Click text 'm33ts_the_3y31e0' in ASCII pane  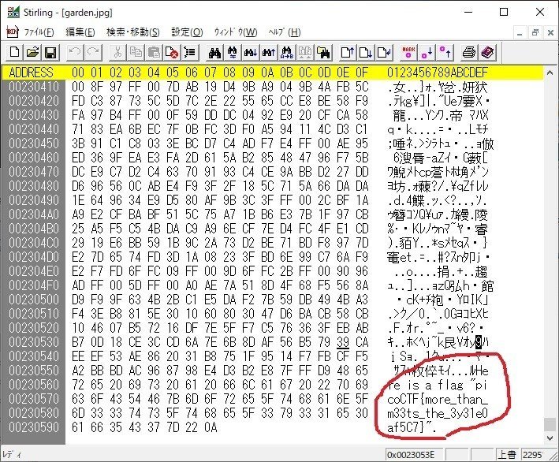(x=438, y=413)
